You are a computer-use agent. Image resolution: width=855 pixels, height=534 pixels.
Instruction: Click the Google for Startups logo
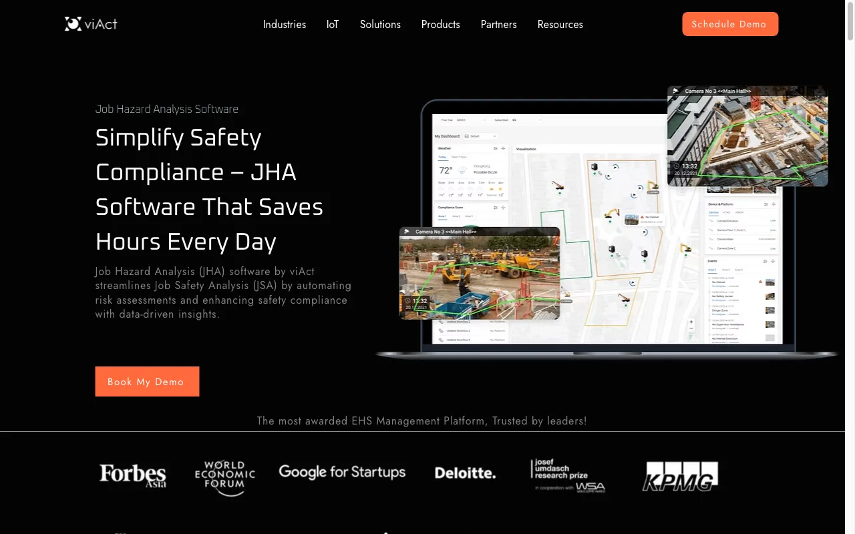pos(342,473)
